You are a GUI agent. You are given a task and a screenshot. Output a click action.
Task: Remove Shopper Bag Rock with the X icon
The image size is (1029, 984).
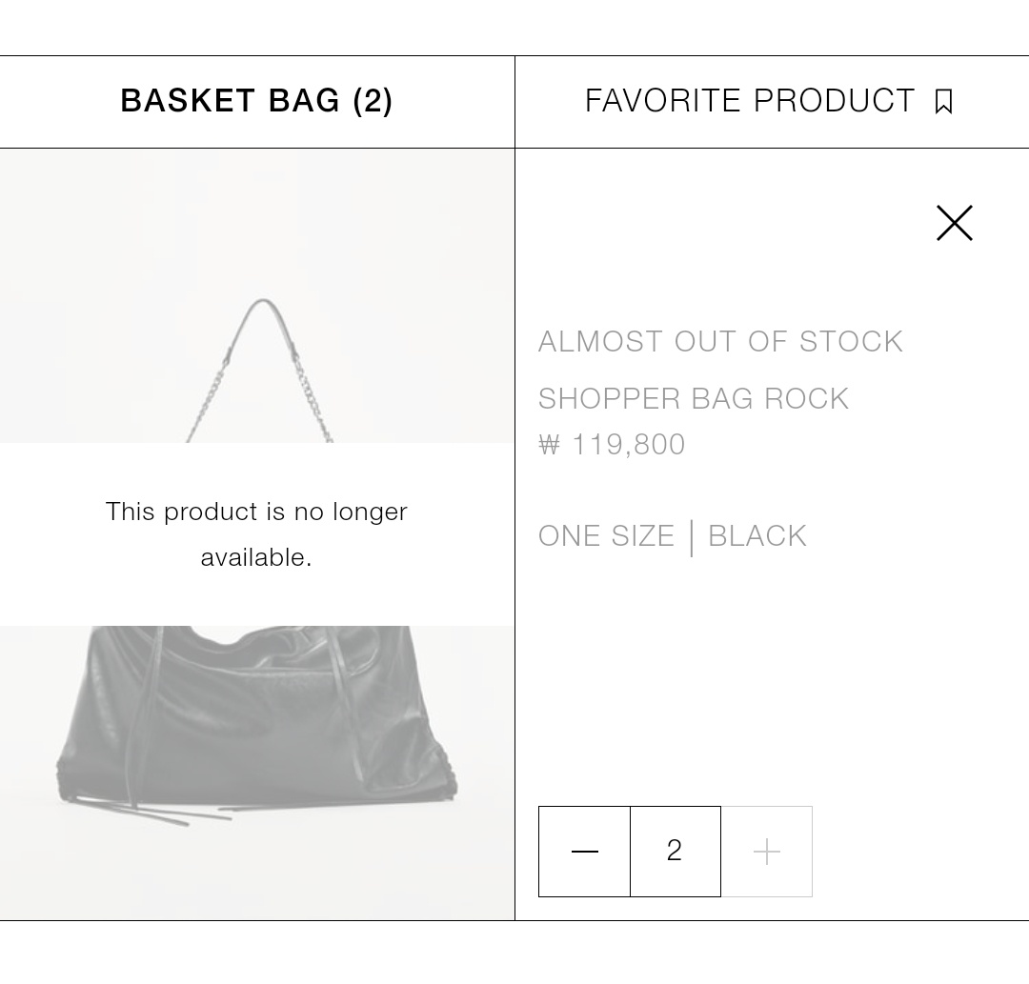(954, 223)
